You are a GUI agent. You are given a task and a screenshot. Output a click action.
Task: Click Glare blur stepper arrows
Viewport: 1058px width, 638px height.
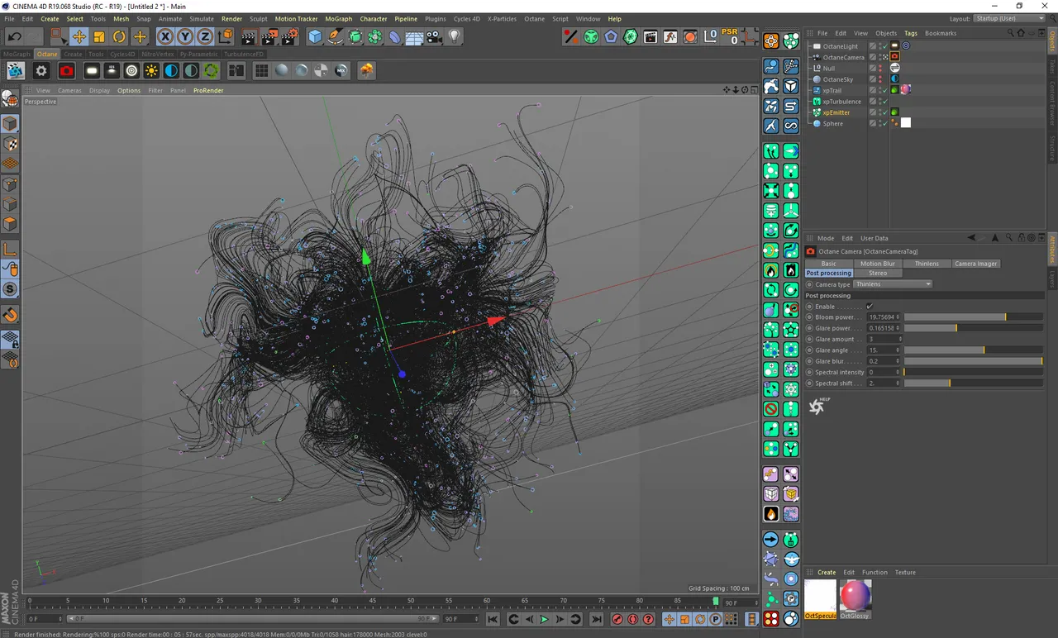pos(899,361)
